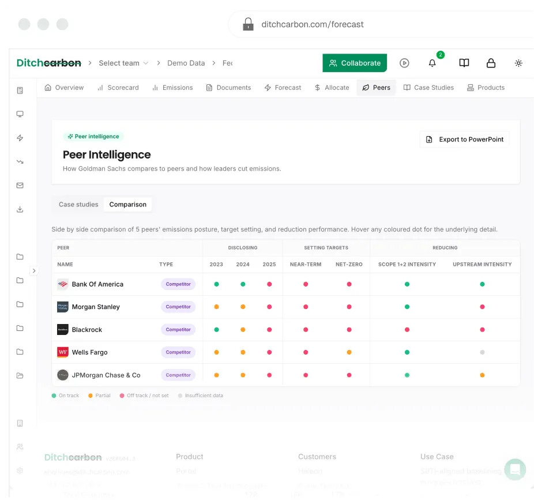Click Export to PowerPoint button
Image resolution: width=534 pixels, height=501 pixels.
pyautogui.click(x=465, y=140)
